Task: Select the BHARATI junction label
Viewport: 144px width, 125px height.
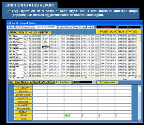Action: click(23, 112)
